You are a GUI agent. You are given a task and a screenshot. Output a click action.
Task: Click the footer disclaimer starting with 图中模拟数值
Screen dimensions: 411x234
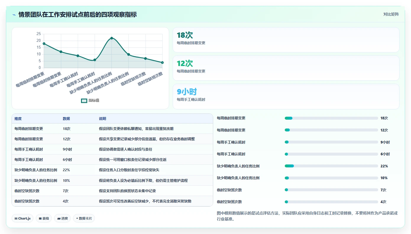tap(307, 216)
